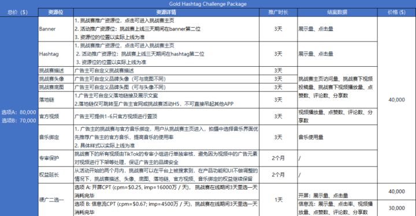416x216 pixels.
Task: Click the 3天 duration in 音乐绑定 row
Action: pyautogui.click(x=278, y=137)
